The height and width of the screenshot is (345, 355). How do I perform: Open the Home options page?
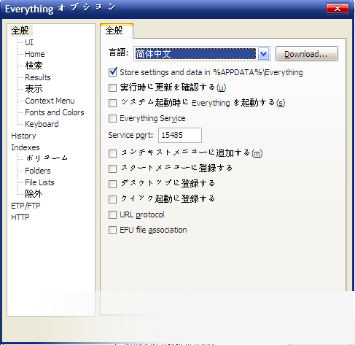coord(35,54)
